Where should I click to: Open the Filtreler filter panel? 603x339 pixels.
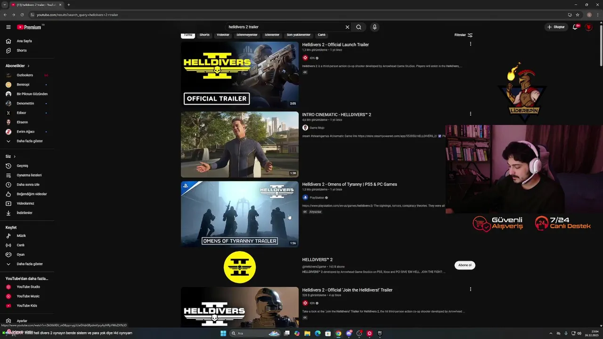pyautogui.click(x=464, y=35)
